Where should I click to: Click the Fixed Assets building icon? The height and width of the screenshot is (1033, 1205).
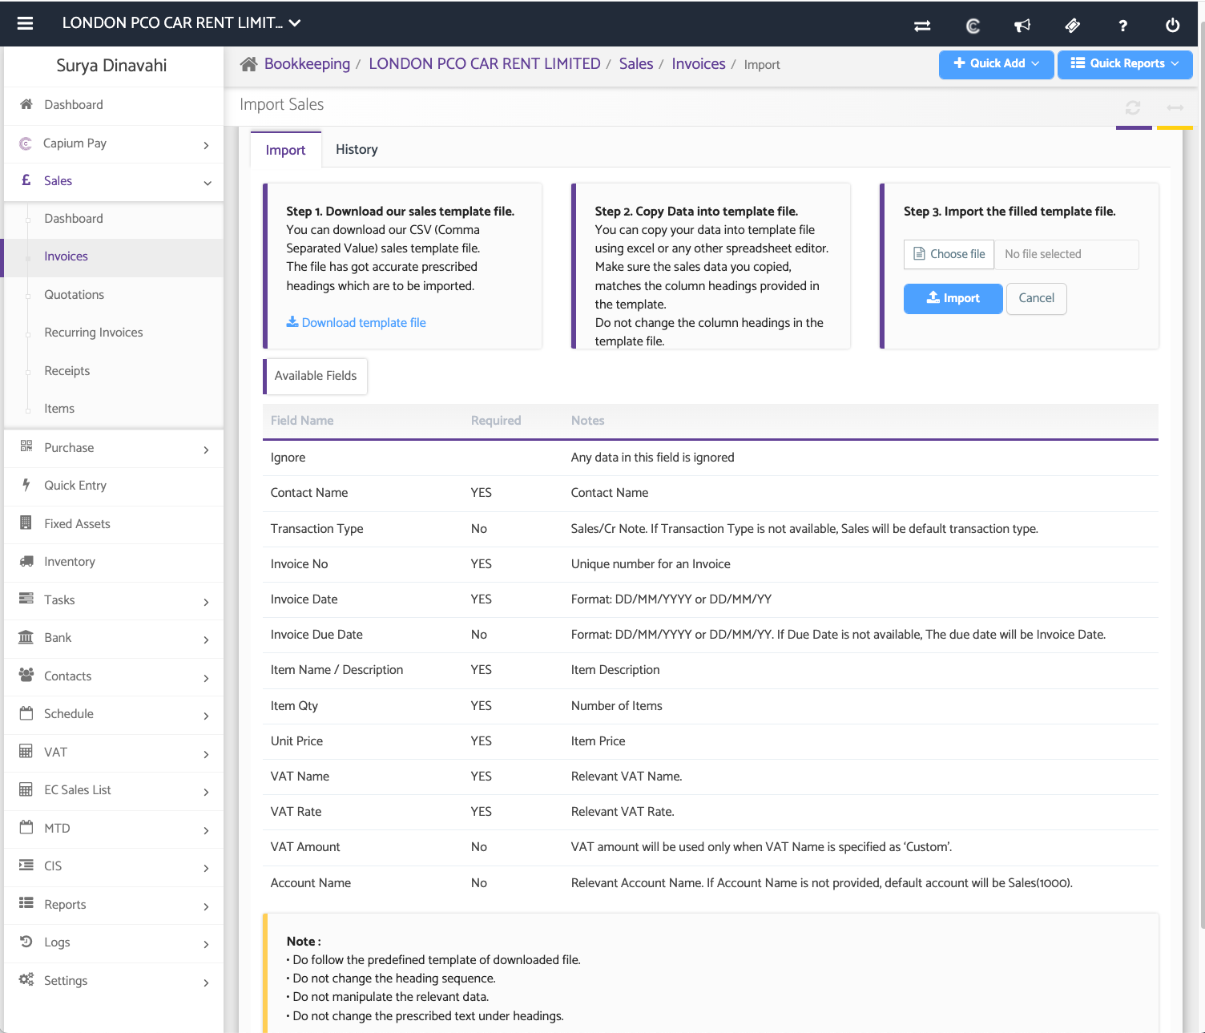click(26, 523)
